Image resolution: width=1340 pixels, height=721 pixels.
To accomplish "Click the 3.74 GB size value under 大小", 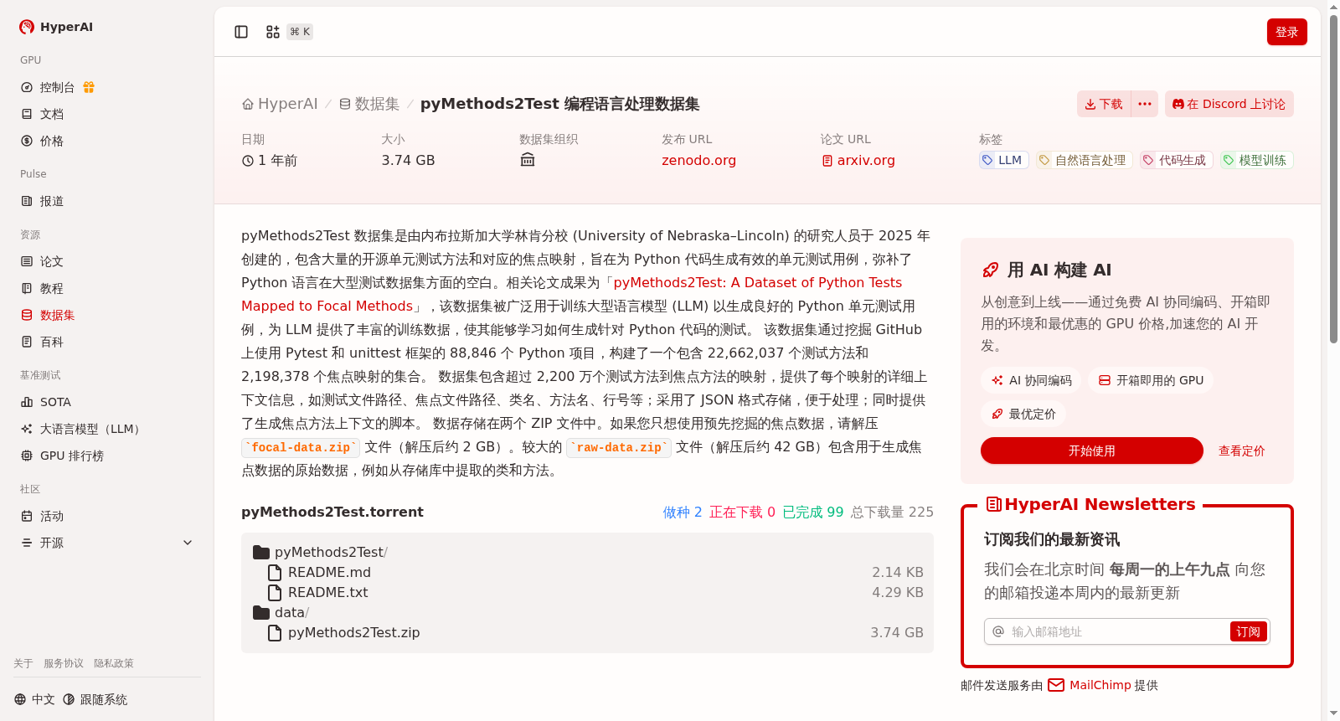I will (408, 160).
